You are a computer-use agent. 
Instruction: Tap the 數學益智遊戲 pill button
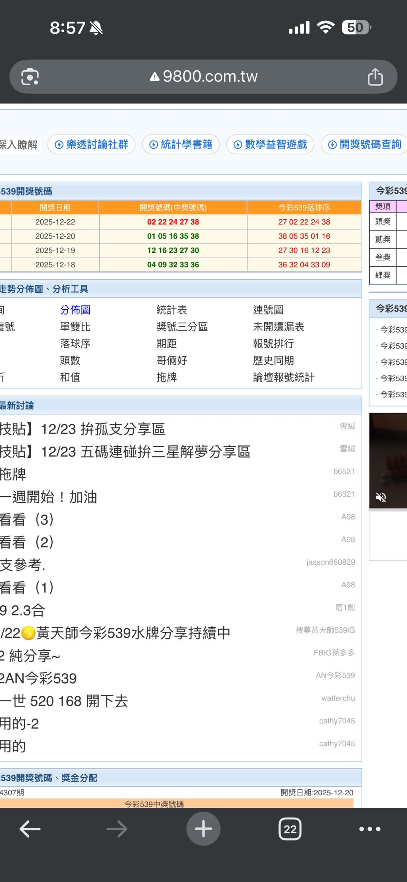(x=270, y=145)
